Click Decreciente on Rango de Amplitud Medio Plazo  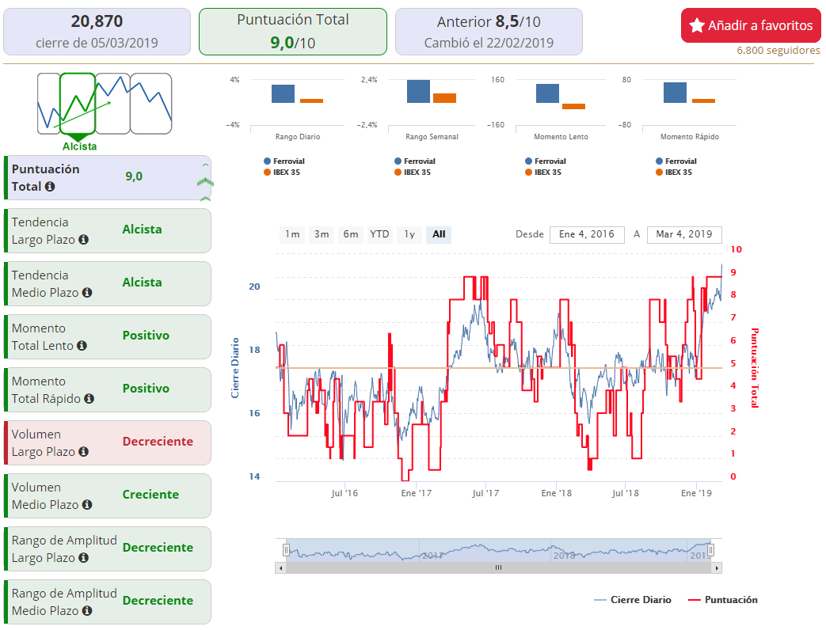(x=158, y=601)
